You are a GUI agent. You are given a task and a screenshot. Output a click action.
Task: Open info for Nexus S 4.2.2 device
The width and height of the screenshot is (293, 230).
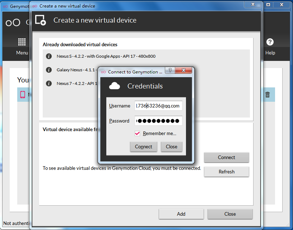tap(49, 56)
